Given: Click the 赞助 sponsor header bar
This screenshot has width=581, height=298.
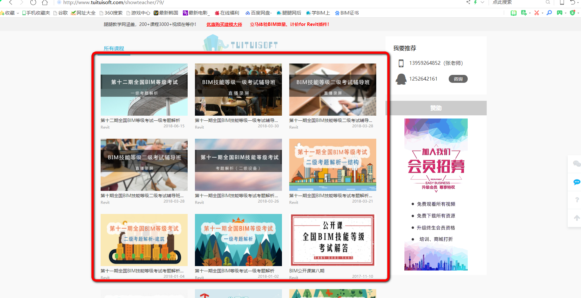Looking at the screenshot, I should (x=436, y=108).
